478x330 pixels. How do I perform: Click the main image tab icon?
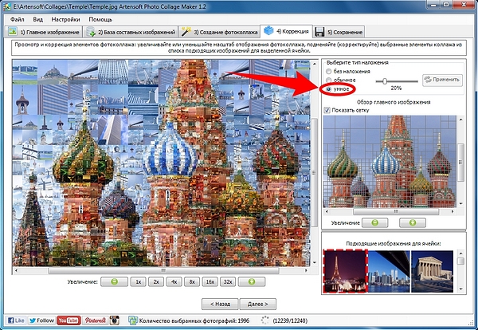coord(13,31)
